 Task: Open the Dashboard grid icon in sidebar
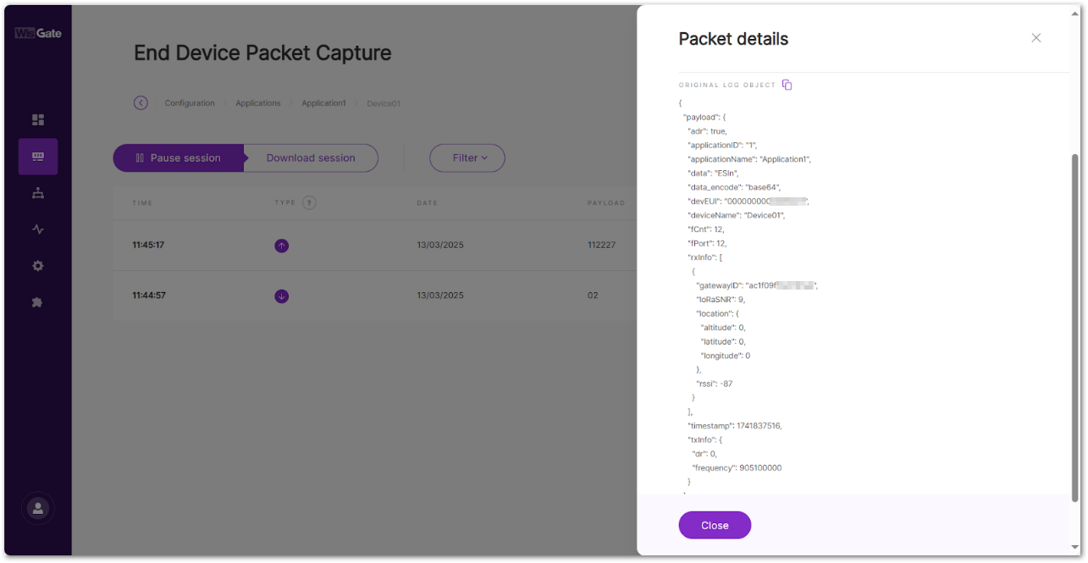[x=37, y=119]
